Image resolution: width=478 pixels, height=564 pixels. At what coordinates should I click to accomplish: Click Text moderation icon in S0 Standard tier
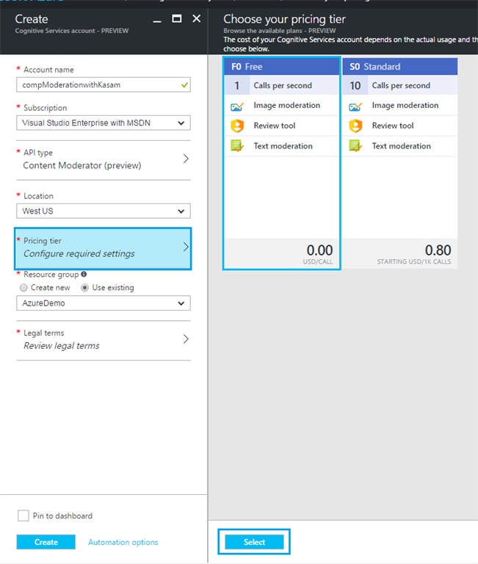pos(355,146)
